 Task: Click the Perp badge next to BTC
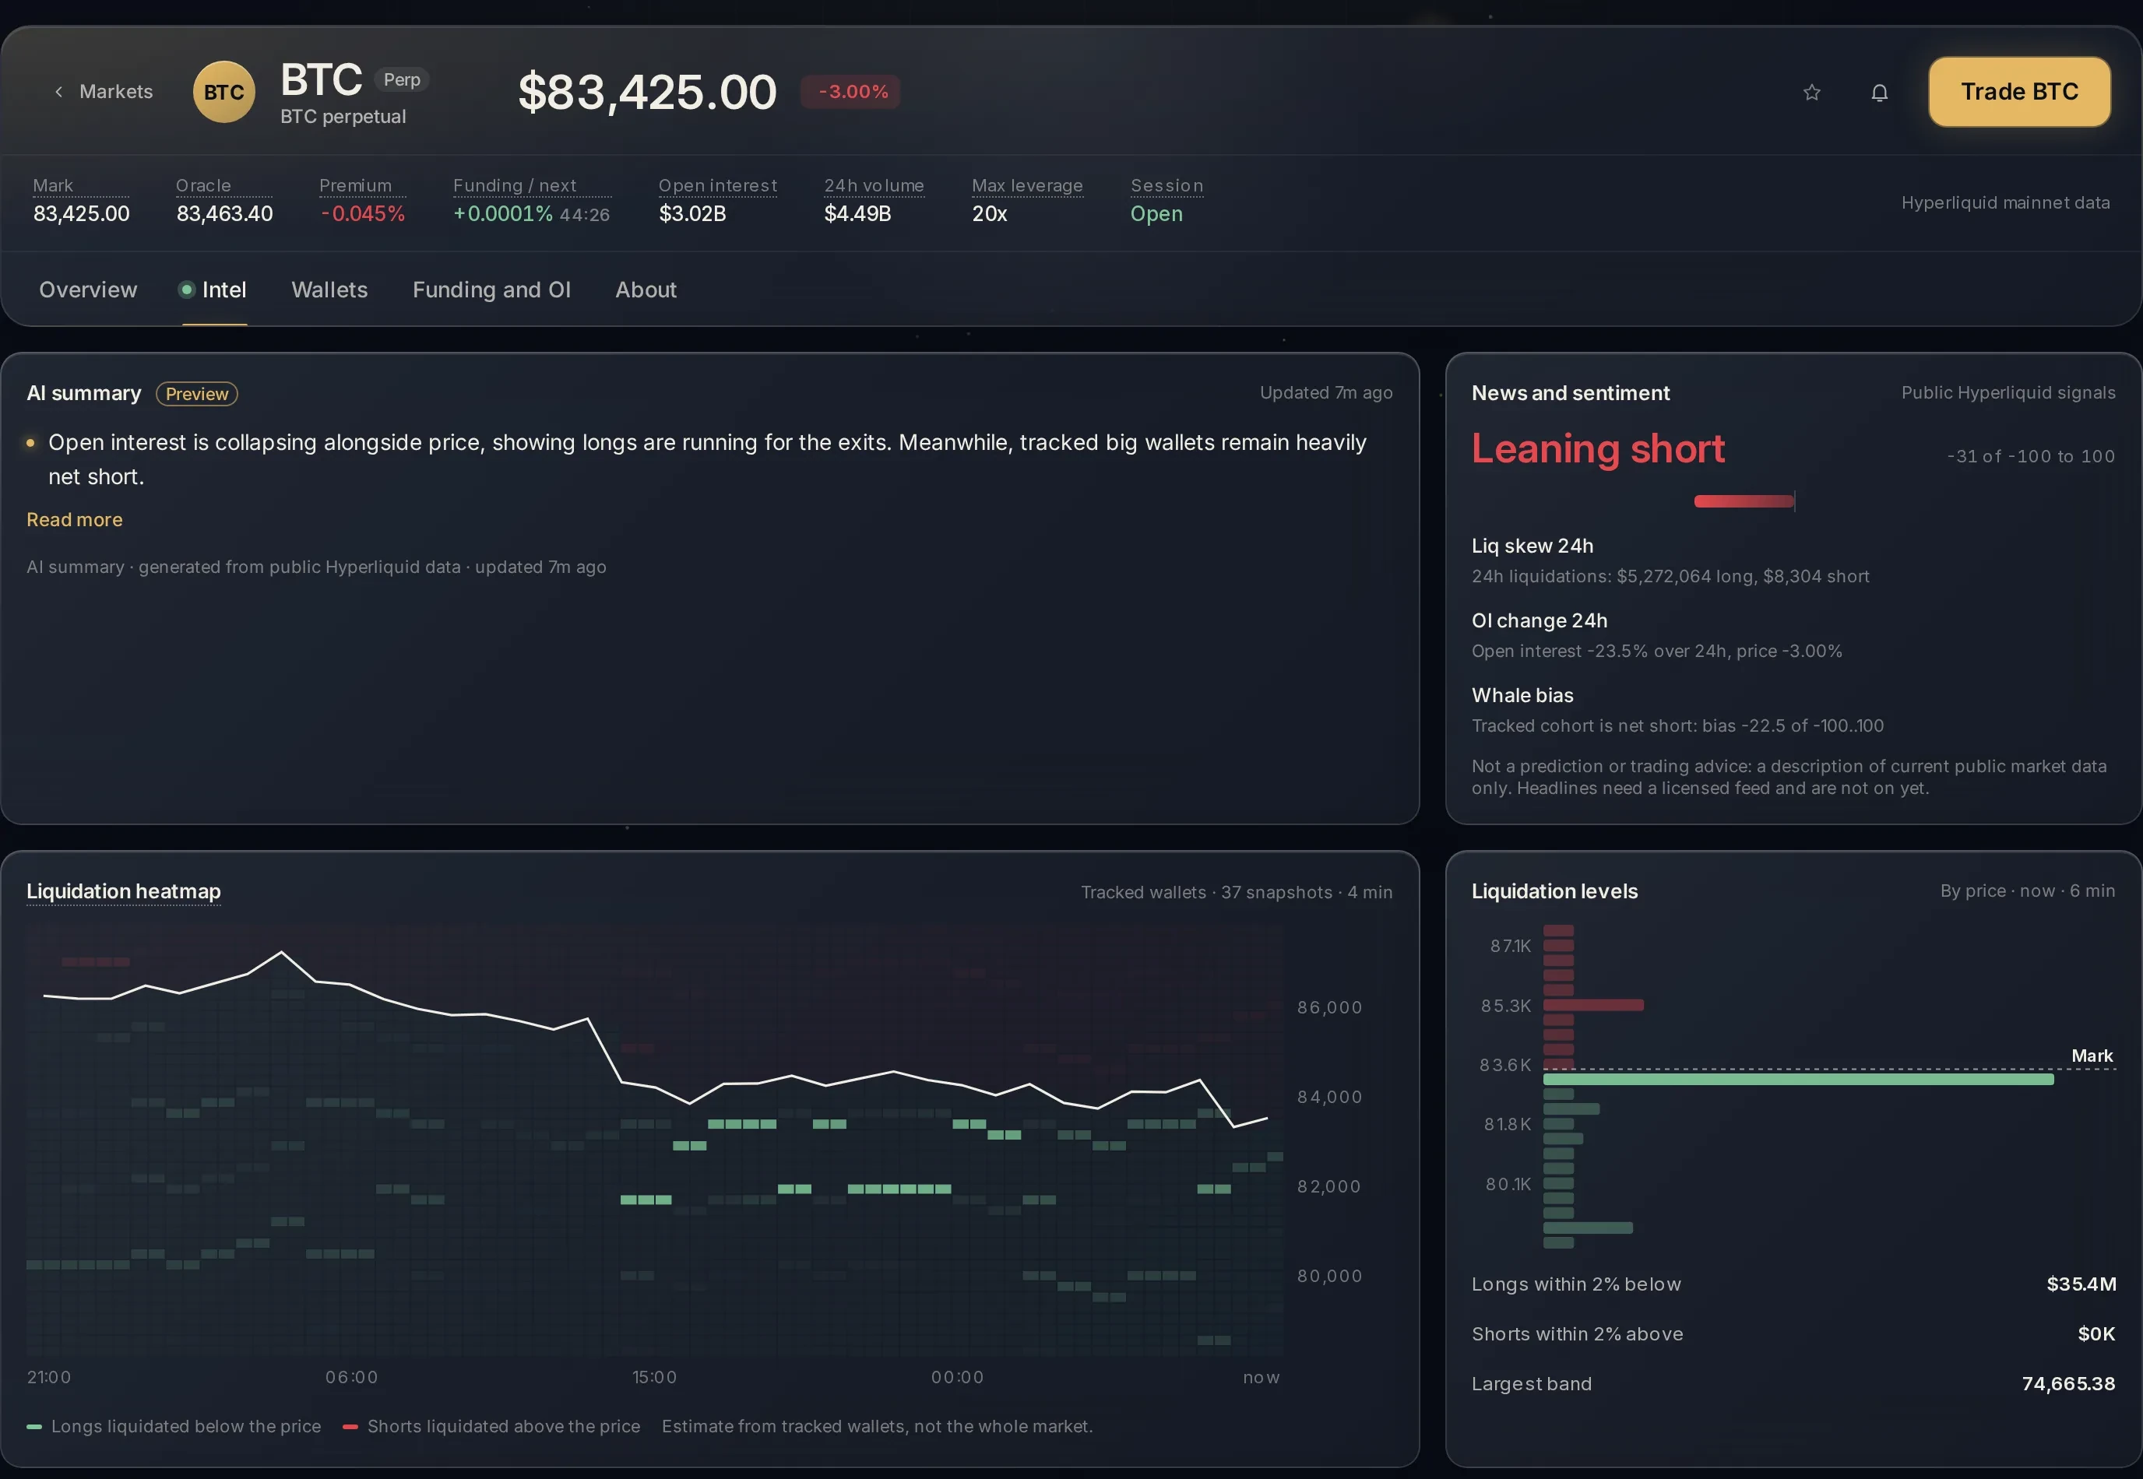(x=401, y=79)
